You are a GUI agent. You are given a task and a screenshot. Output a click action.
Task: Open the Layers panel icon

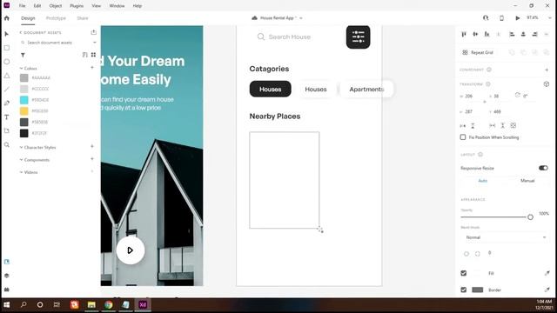click(x=6, y=276)
